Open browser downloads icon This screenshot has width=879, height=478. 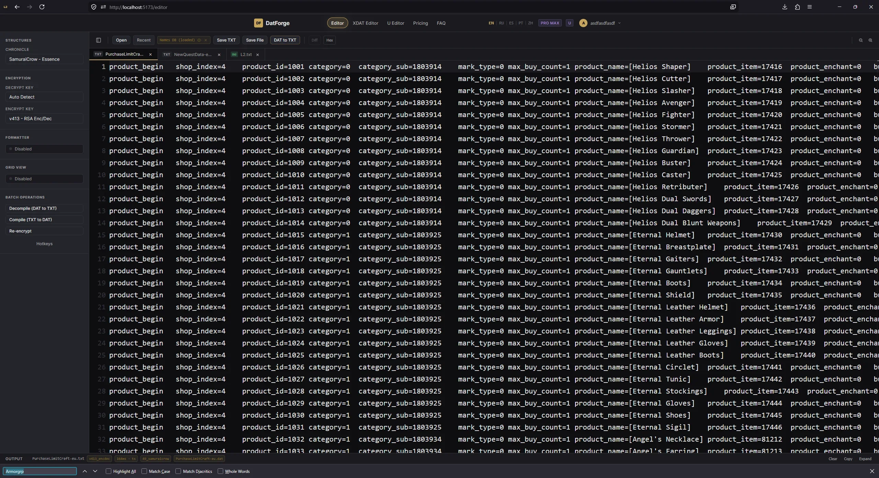click(x=785, y=7)
